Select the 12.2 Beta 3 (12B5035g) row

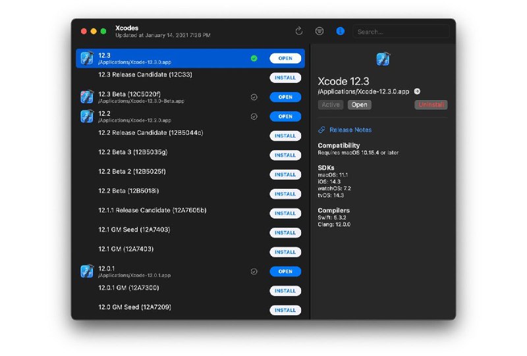[x=190, y=155]
